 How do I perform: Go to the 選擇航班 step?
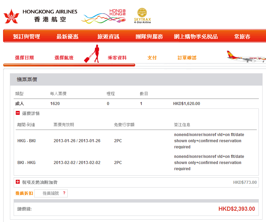64,58
